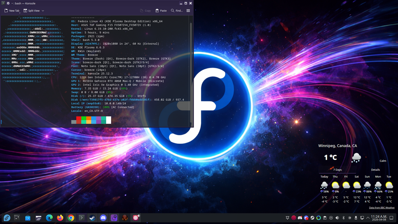Open Find in the Konsole toolbar

tap(177, 10)
